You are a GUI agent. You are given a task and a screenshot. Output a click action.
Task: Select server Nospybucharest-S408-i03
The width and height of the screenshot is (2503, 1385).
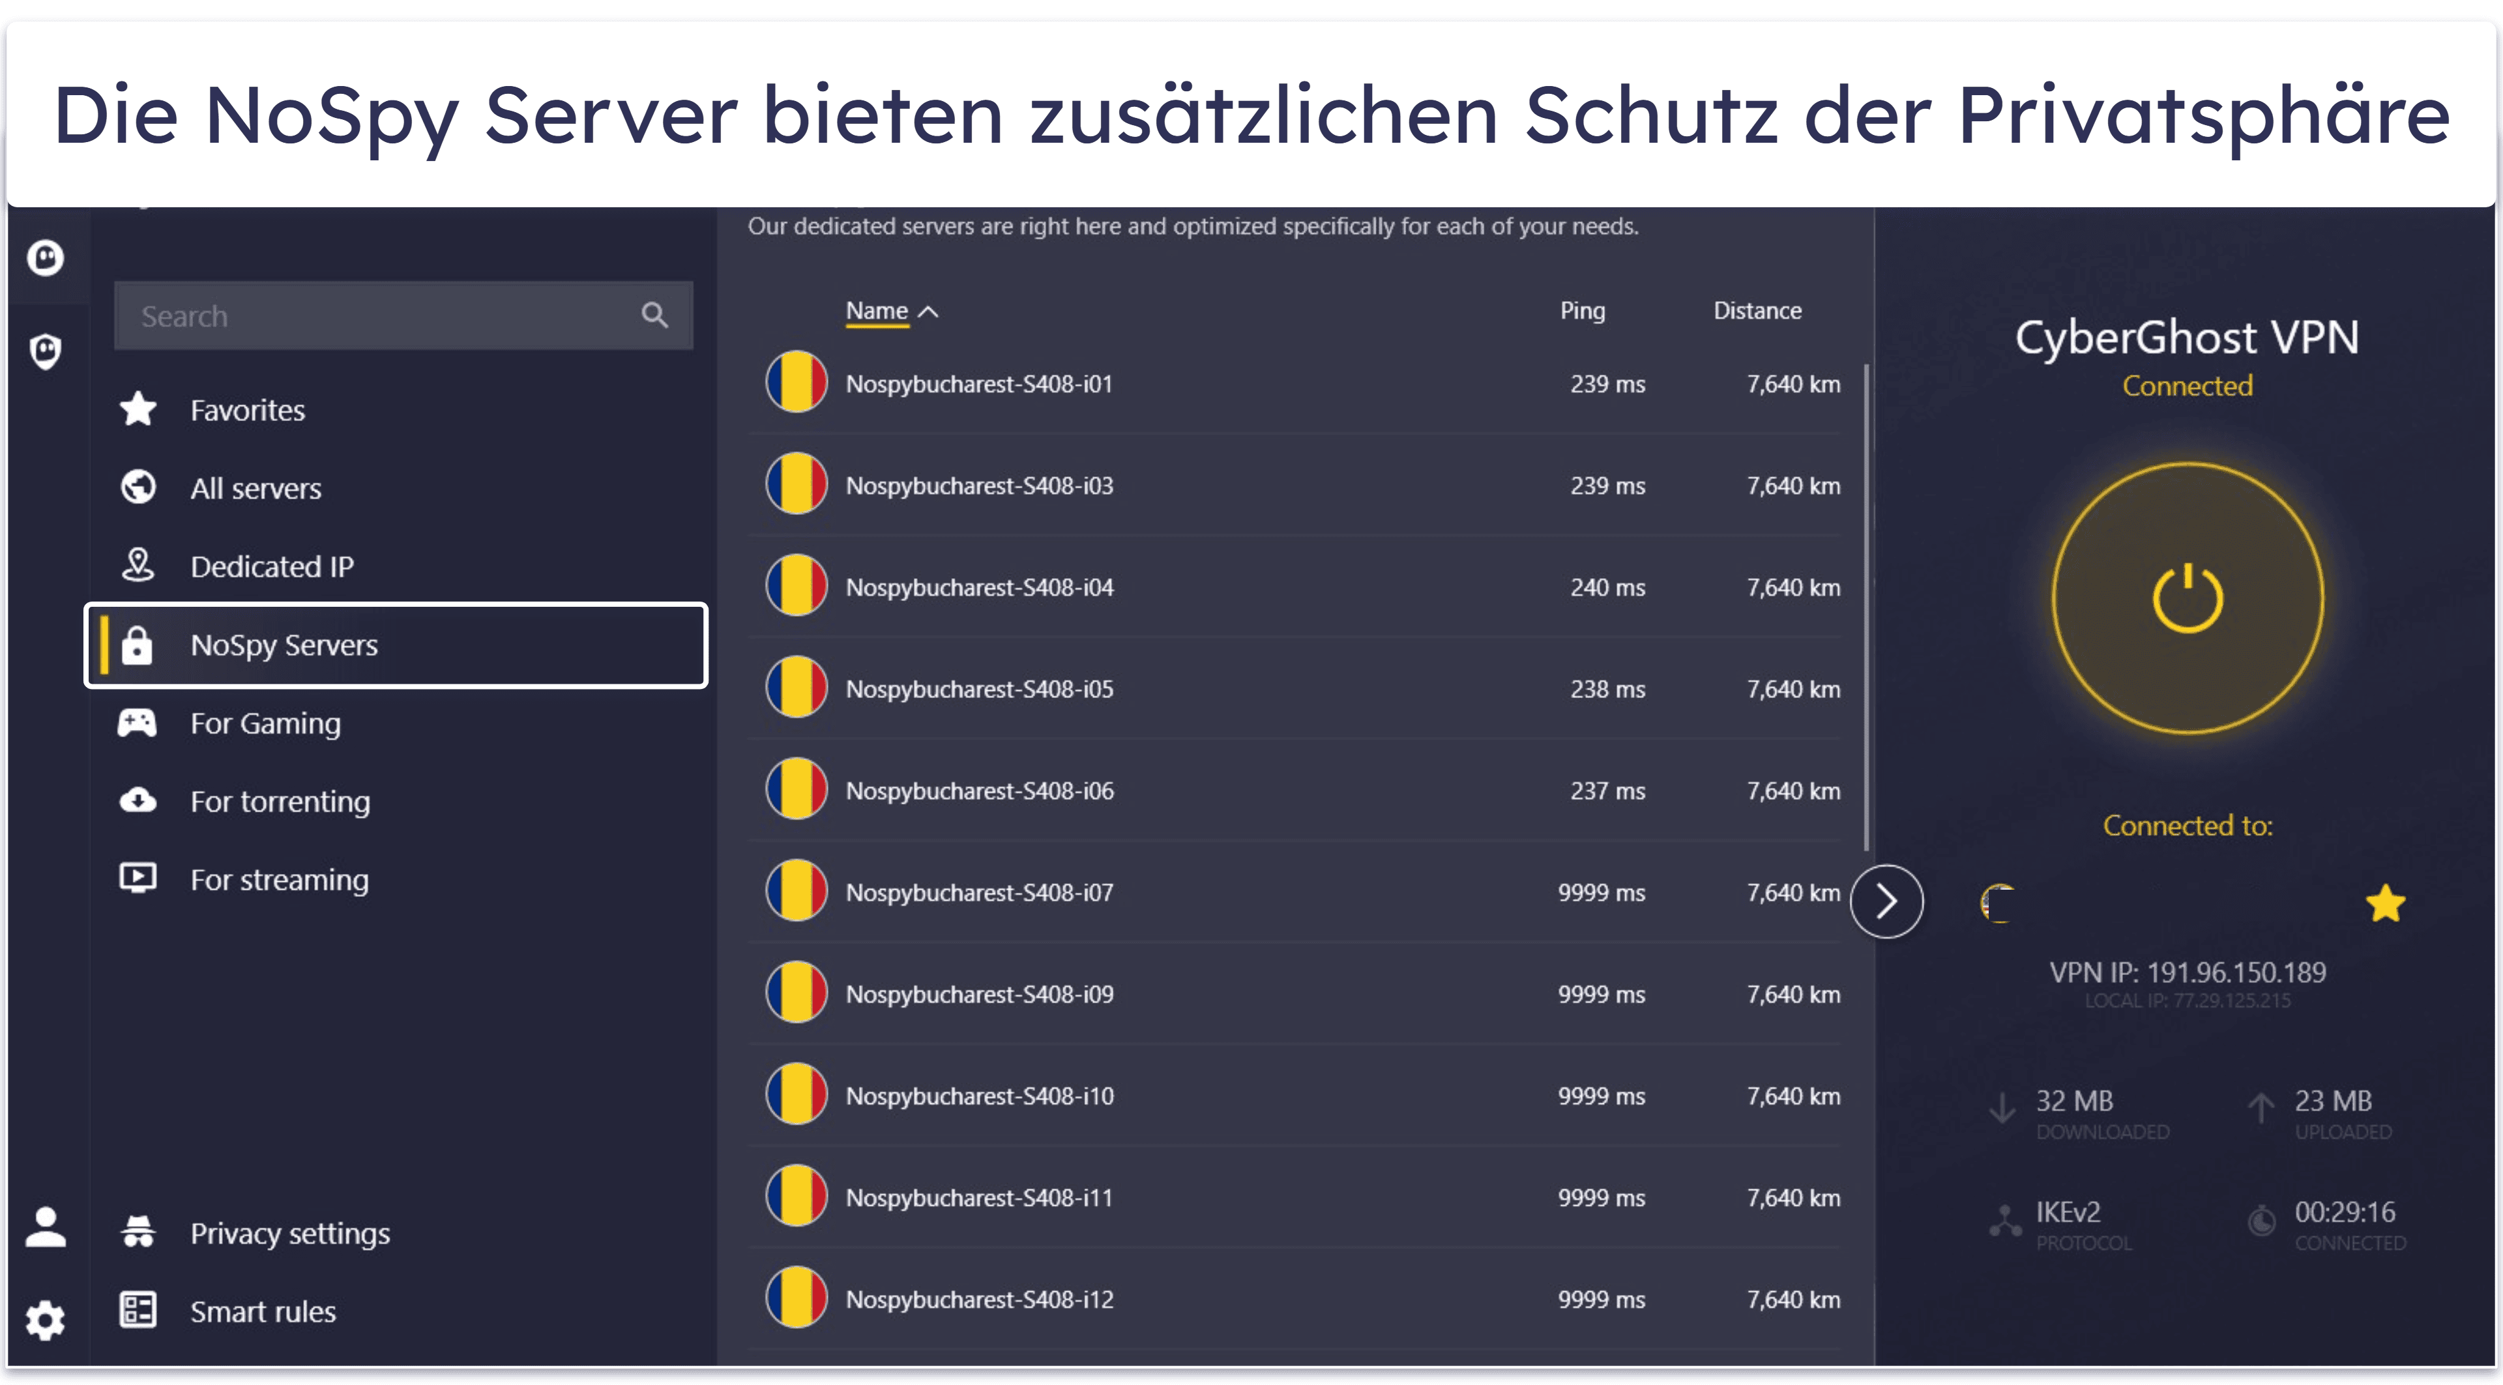coord(1295,486)
